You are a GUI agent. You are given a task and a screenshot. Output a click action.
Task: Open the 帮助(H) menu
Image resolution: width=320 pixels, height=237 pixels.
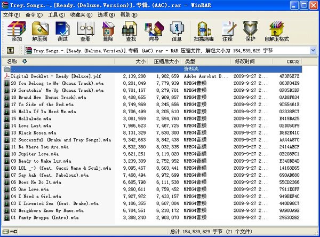point(129,15)
